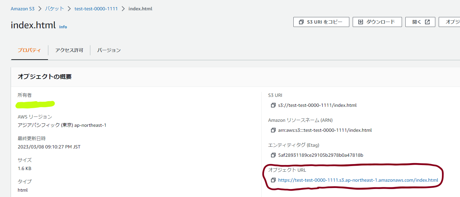460x197 pixels.
Task: Select the size value 1.6 KB
Action: coord(24,168)
